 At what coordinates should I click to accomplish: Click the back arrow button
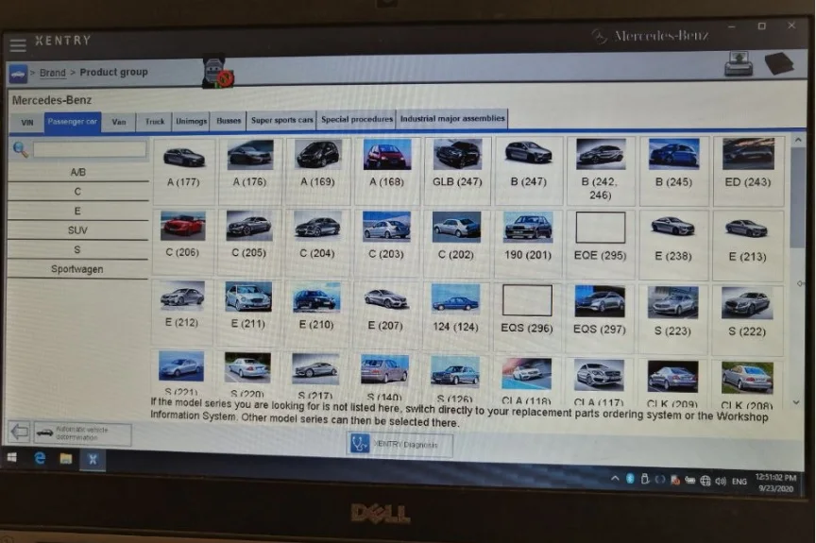tap(19, 433)
